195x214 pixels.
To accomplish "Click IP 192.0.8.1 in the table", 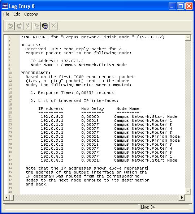I will pos(52,156).
